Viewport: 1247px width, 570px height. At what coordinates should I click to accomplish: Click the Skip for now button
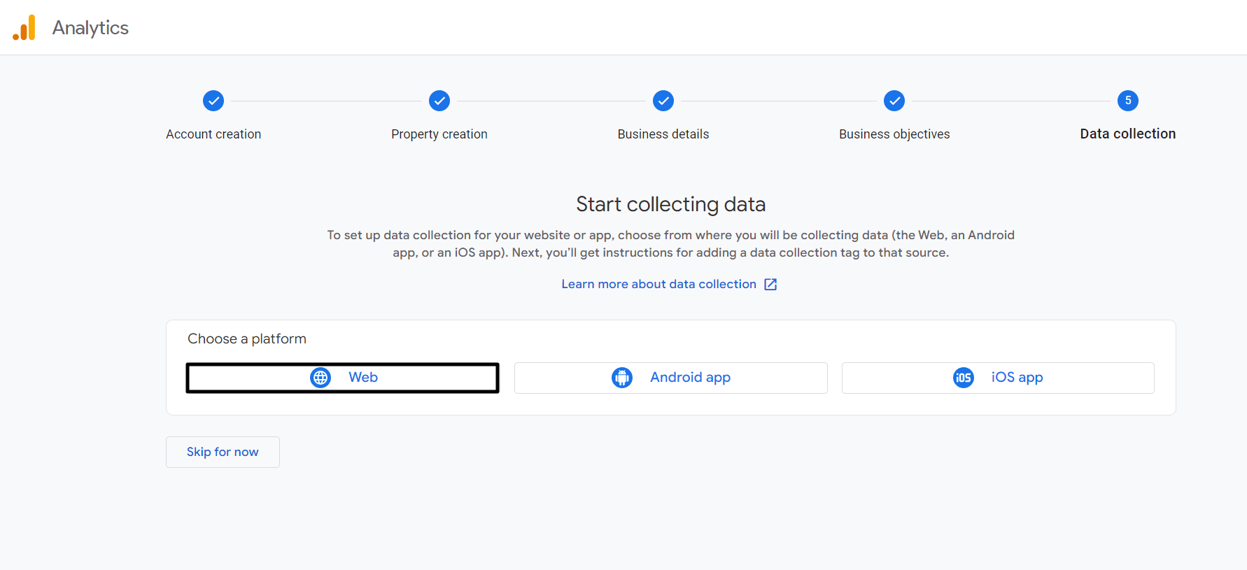coord(223,452)
